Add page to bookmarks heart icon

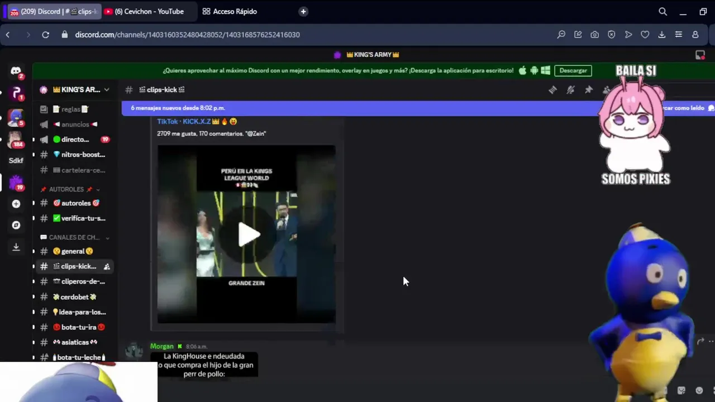pyautogui.click(x=645, y=35)
